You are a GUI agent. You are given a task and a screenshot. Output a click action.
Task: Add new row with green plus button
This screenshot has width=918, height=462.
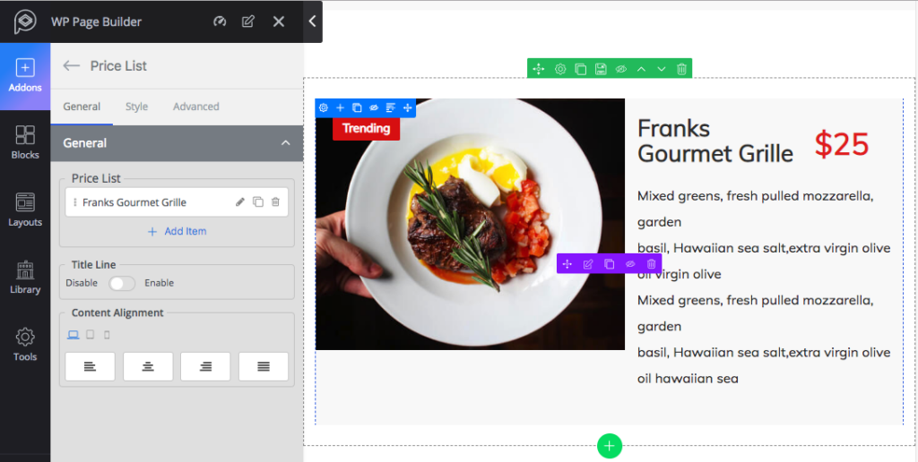coord(610,446)
